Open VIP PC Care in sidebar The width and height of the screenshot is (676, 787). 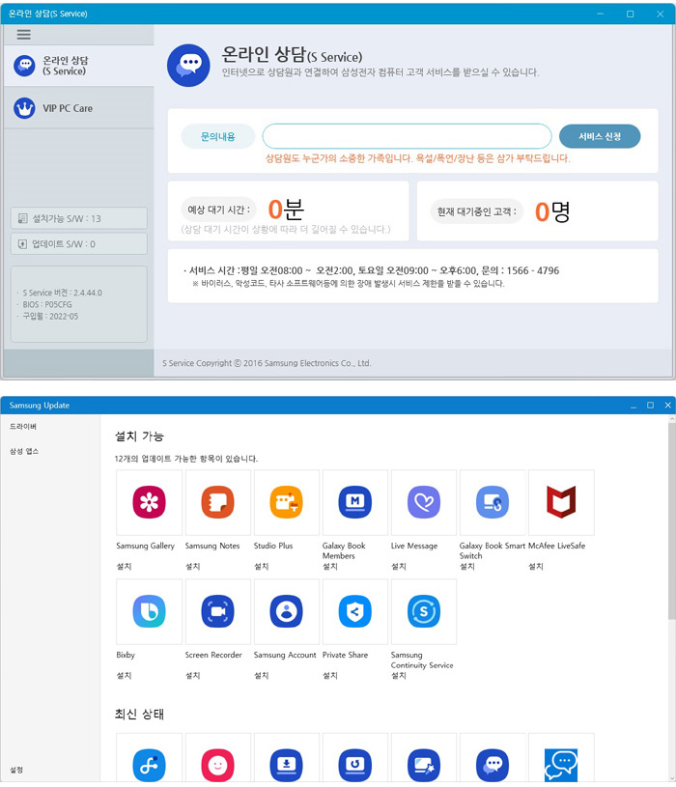(x=79, y=108)
